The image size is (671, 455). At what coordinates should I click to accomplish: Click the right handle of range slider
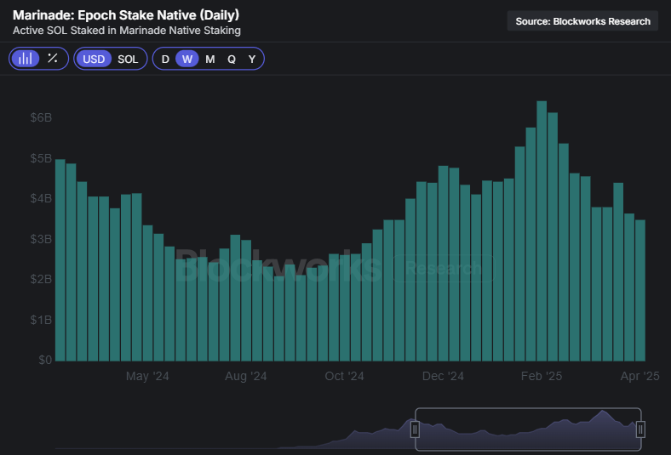[640, 429]
